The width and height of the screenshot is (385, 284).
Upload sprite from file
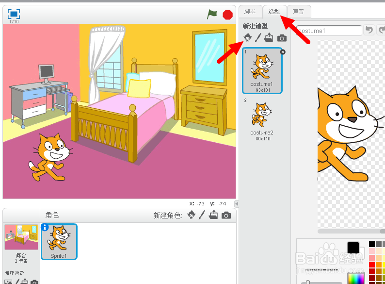click(x=213, y=215)
